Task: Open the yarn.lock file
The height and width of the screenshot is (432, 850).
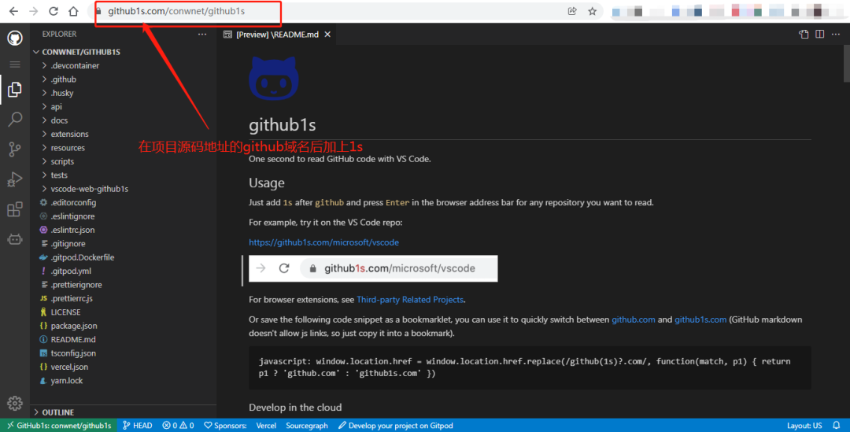Action: [x=124, y=381]
